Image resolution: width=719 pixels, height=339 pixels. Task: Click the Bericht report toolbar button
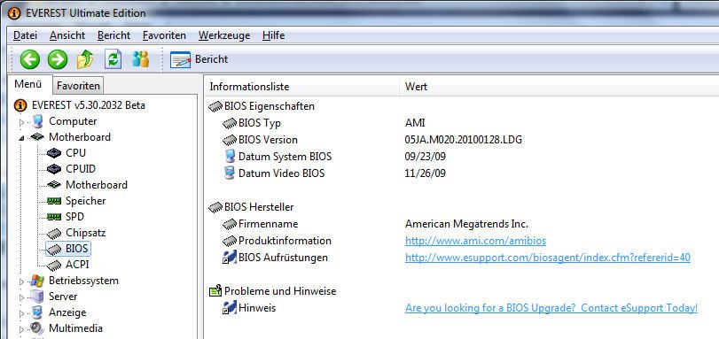tap(199, 59)
